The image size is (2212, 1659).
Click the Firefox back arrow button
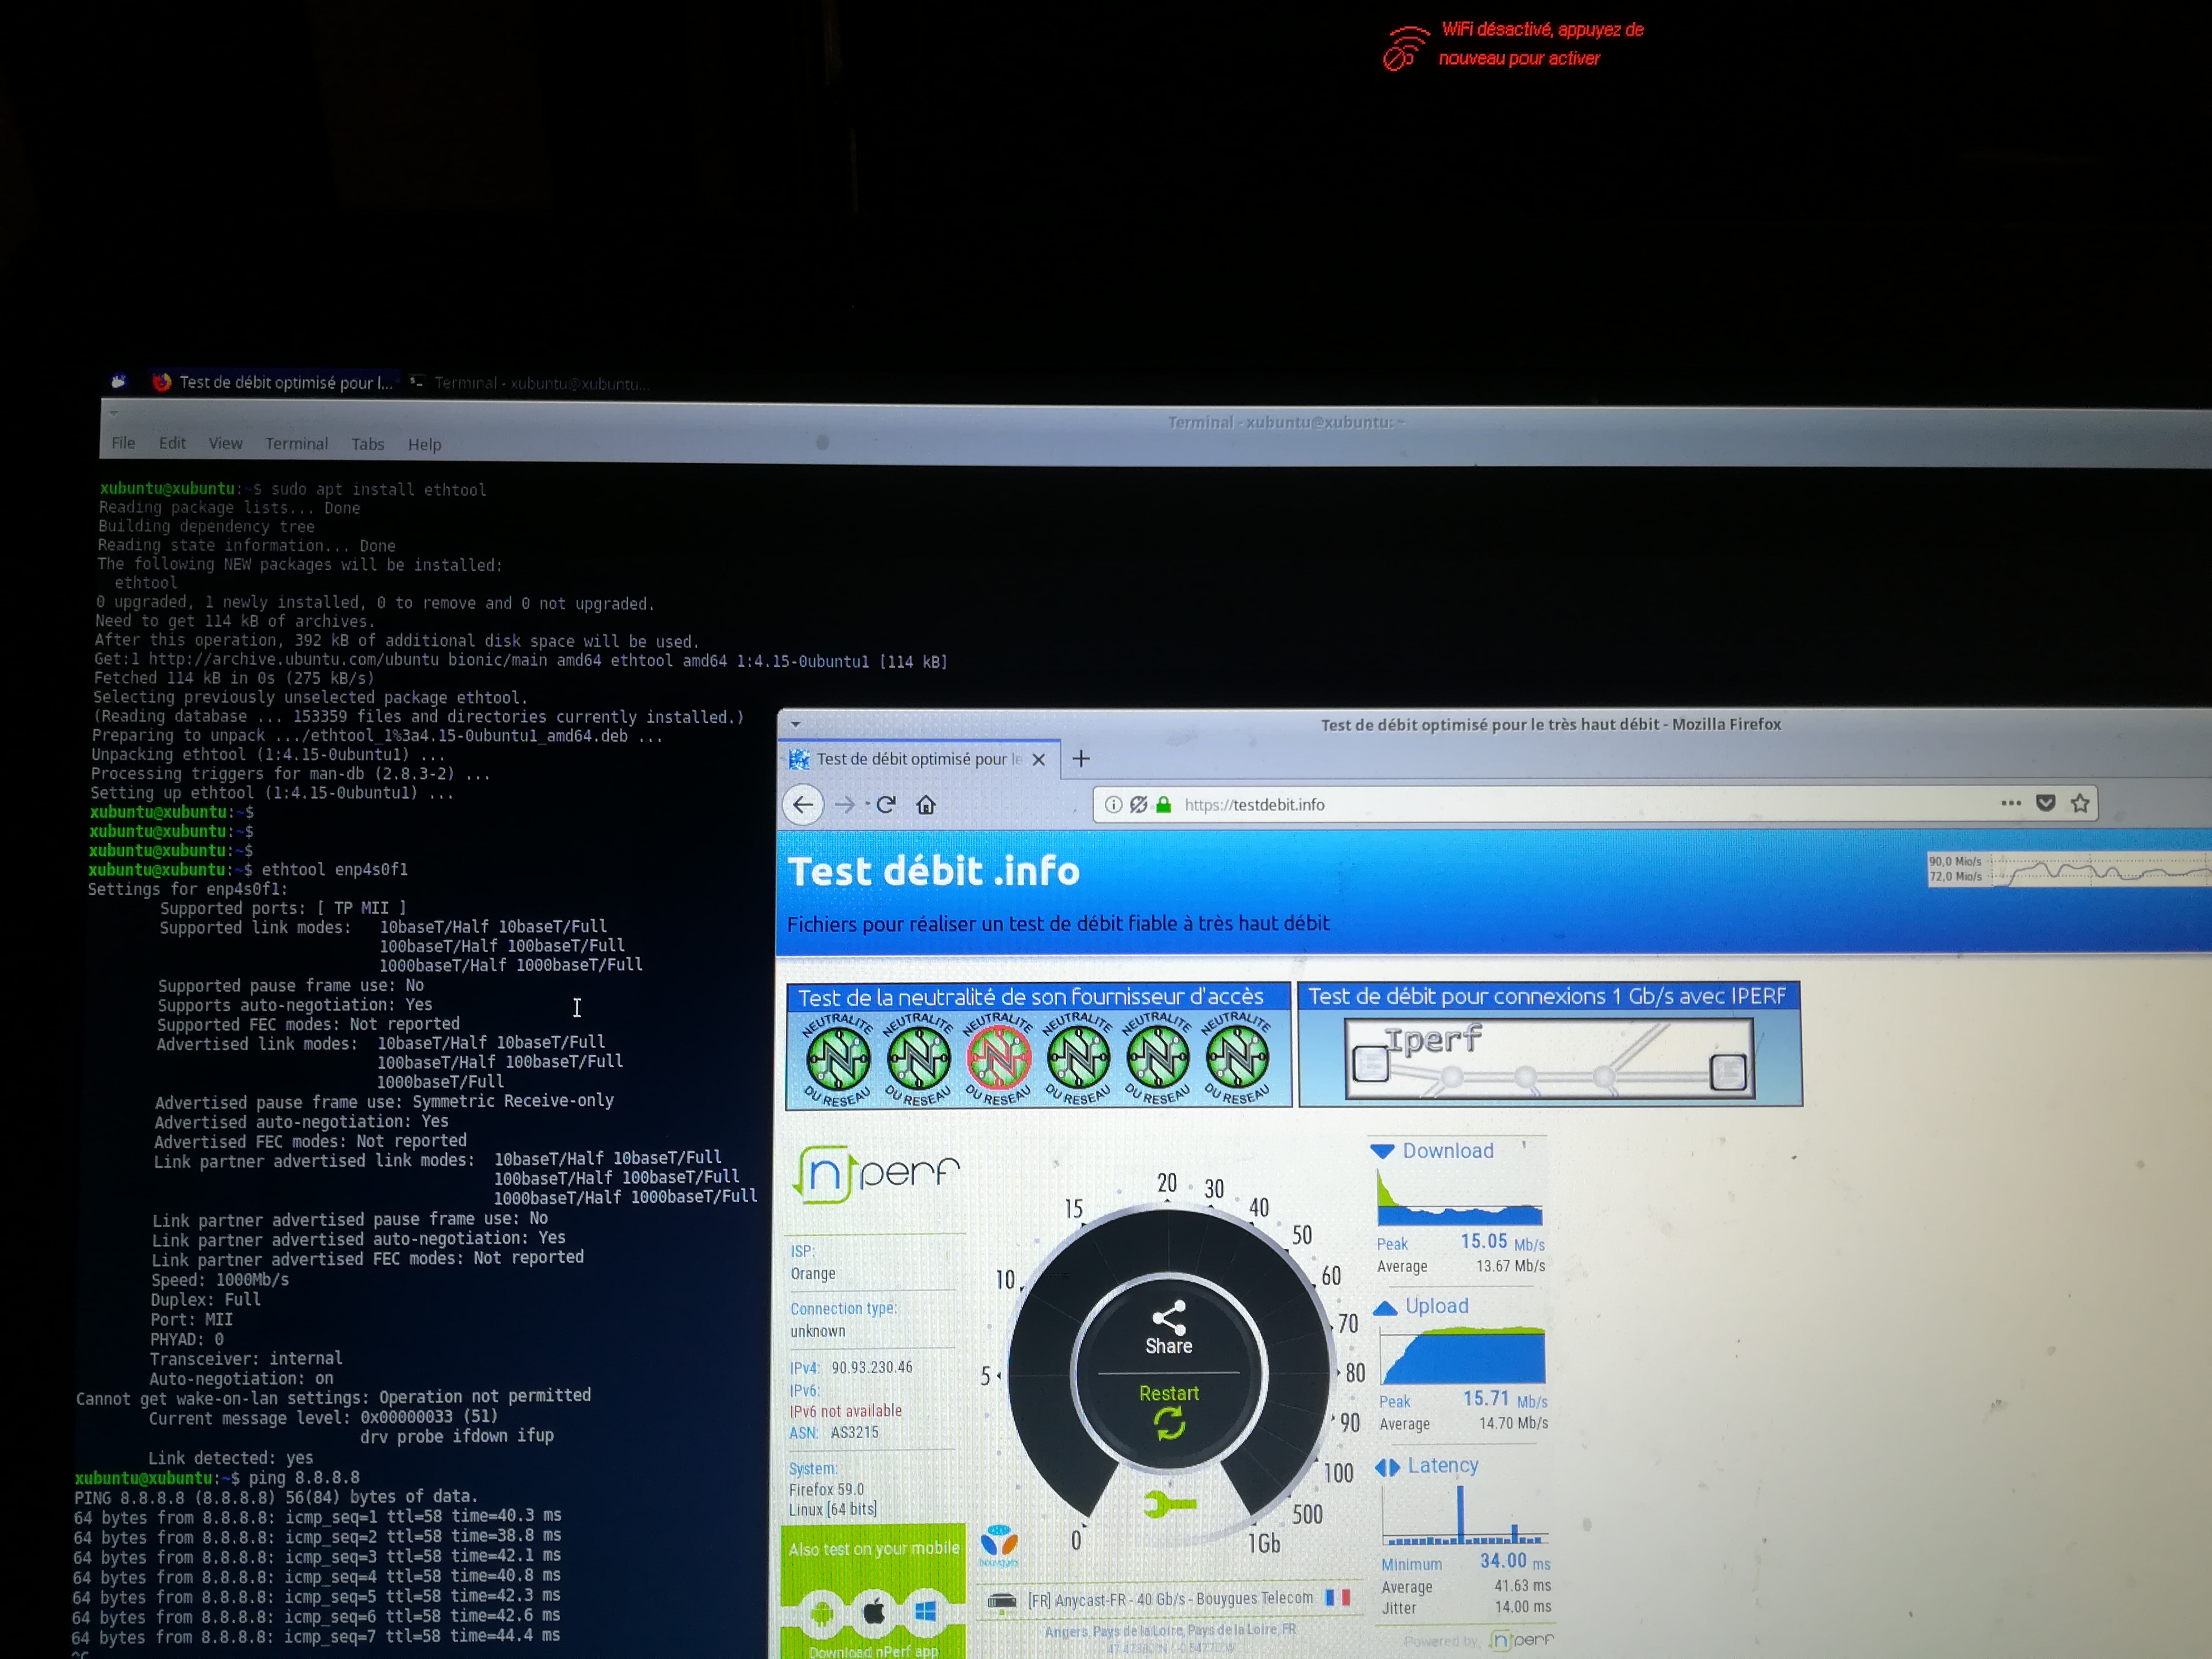803,805
